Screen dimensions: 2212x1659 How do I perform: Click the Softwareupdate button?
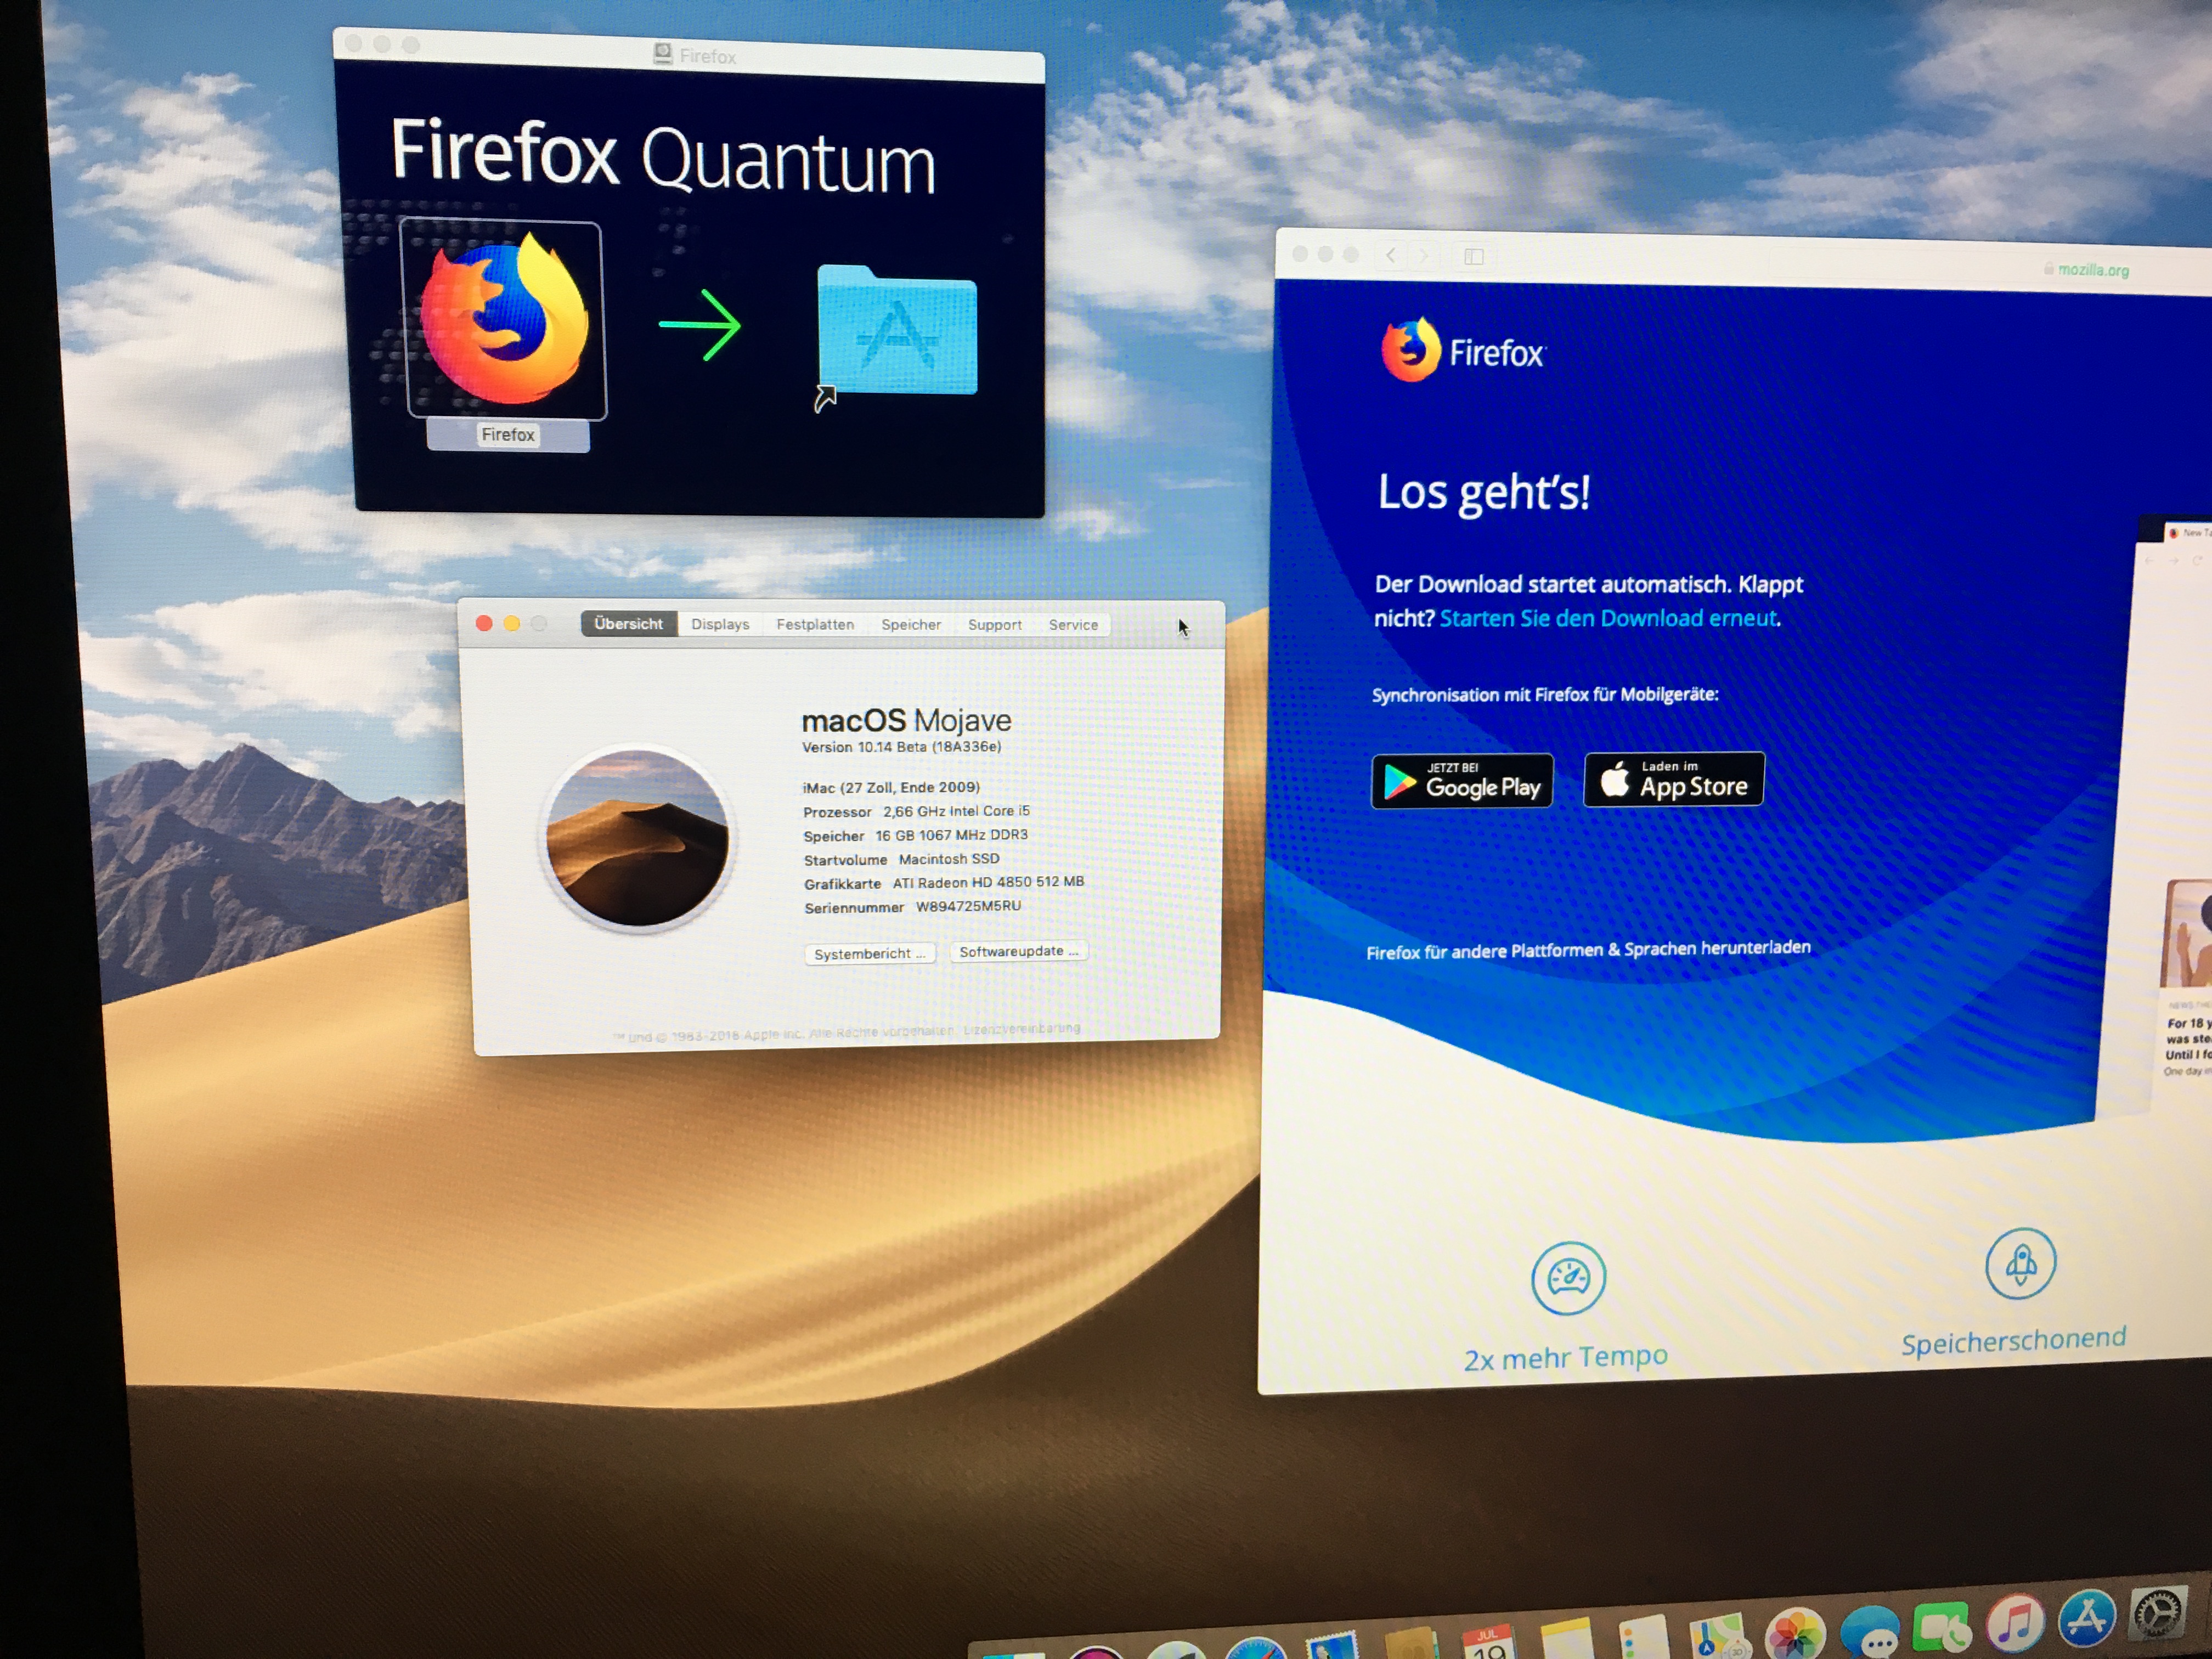(x=1018, y=951)
